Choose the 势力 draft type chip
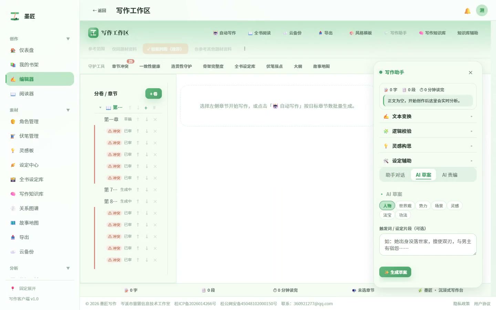Image resolution: width=496 pixels, height=310 pixels. point(423,206)
